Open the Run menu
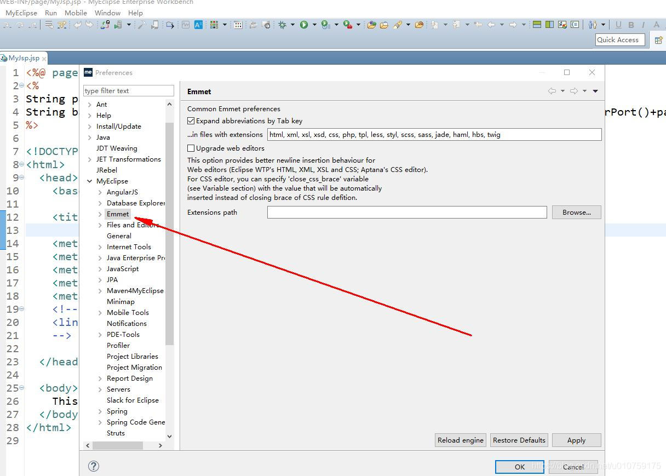The width and height of the screenshot is (666, 476). (51, 13)
